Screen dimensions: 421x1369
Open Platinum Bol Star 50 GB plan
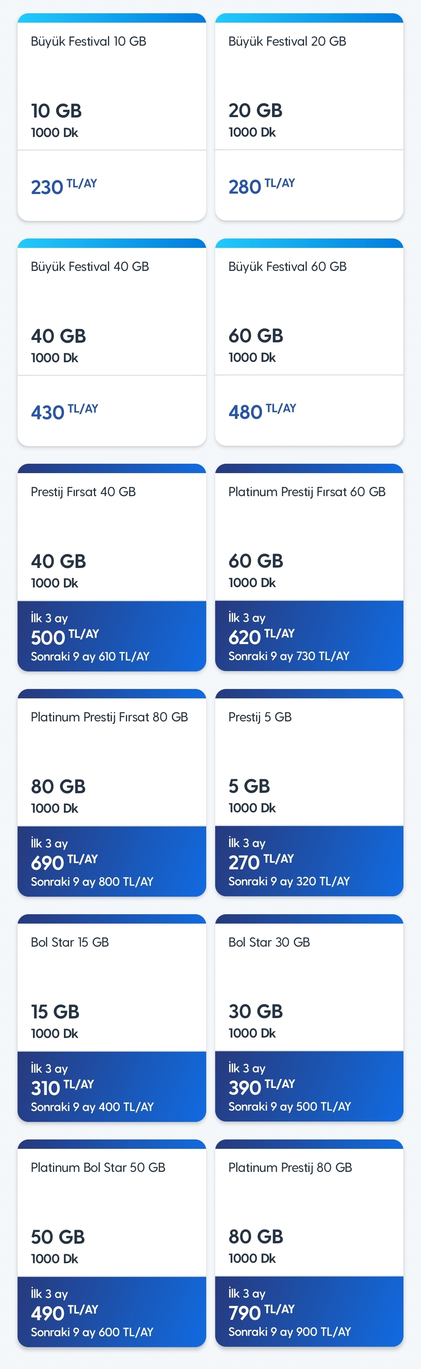[x=111, y=1244]
